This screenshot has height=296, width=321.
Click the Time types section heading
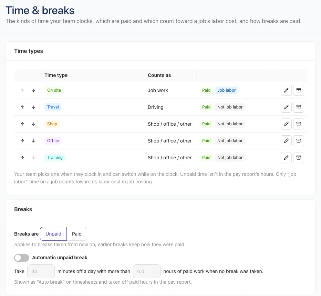click(x=29, y=51)
